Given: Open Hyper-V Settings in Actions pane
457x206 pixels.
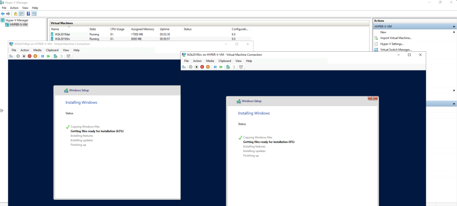Looking at the screenshot, I should click(392, 44).
